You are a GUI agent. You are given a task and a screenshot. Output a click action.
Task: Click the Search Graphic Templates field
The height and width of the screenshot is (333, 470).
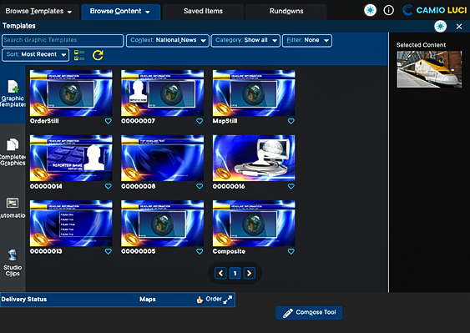[x=63, y=40]
